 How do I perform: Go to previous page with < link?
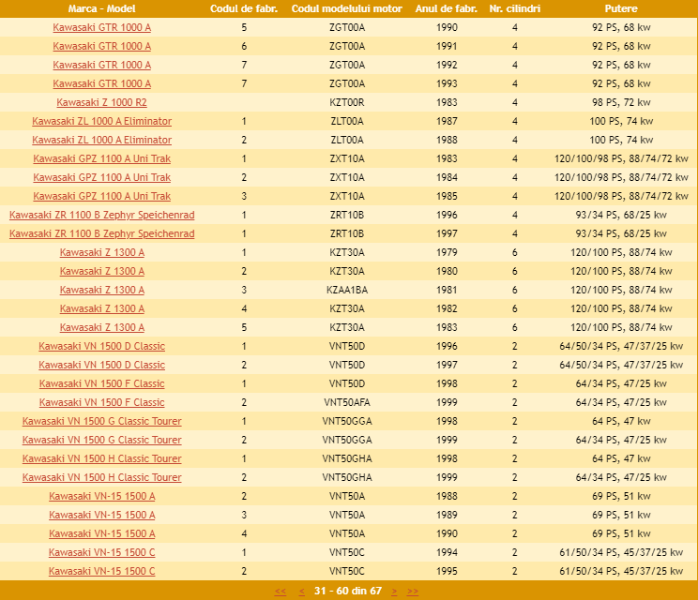click(301, 591)
